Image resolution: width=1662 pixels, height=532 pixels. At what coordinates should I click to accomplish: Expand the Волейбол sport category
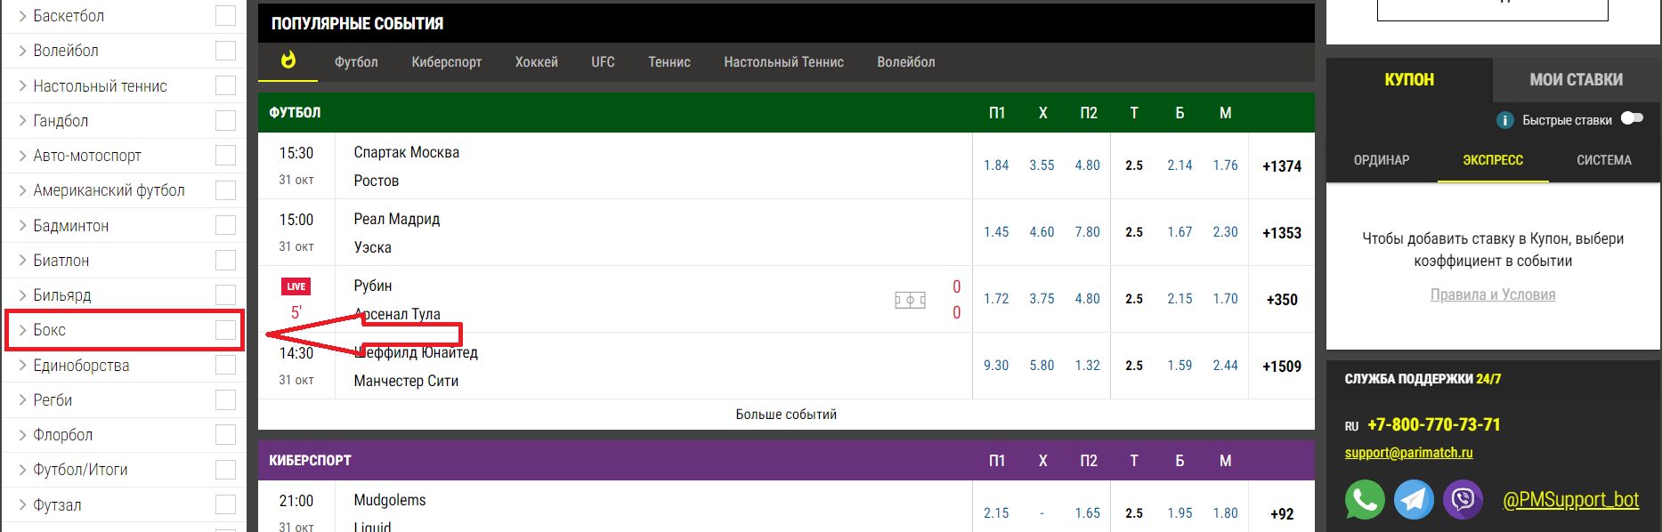click(22, 51)
